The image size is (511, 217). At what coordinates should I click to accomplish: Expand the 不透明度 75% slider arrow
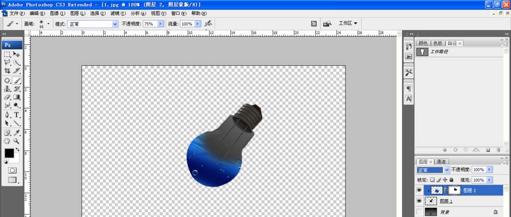(161, 24)
